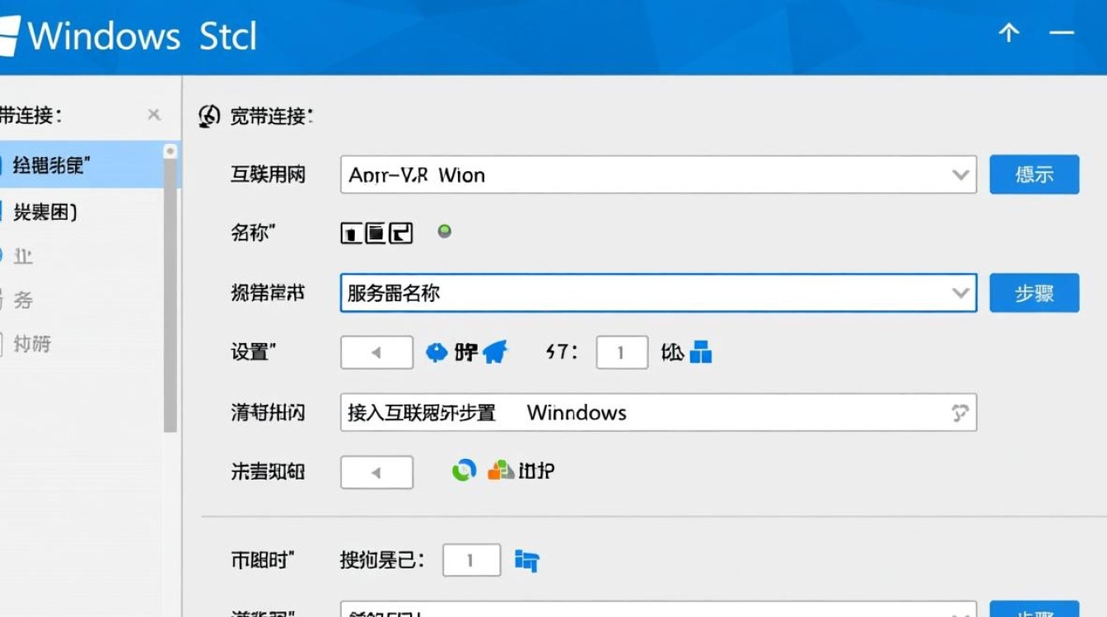1107x617 pixels.
Task: Select the flag icon next to the clipboard icon
Action: (401, 232)
